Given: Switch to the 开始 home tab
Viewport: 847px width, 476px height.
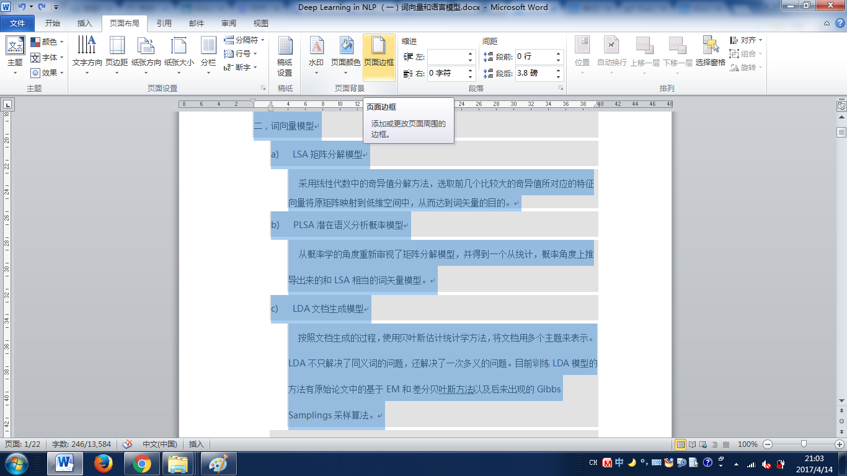Looking at the screenshot, I should coord(53,24).
